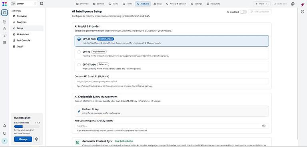Image resolution: width=307 pixels, height=147 pixels.
Task: Click the Automatic Content Sync icon
Action: [x=78, y=143]
